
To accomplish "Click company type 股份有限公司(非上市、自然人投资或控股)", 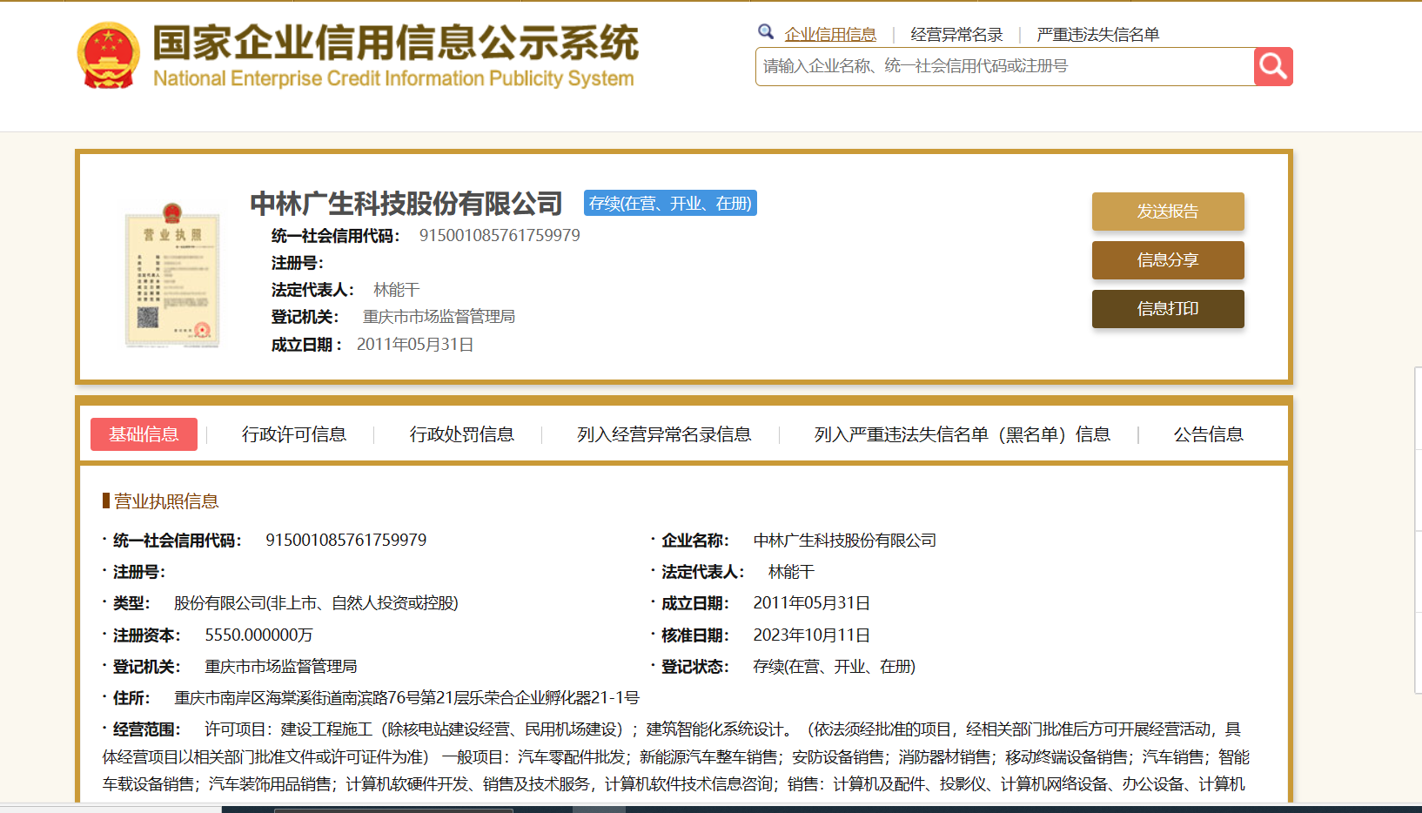I will coord(316,603).
